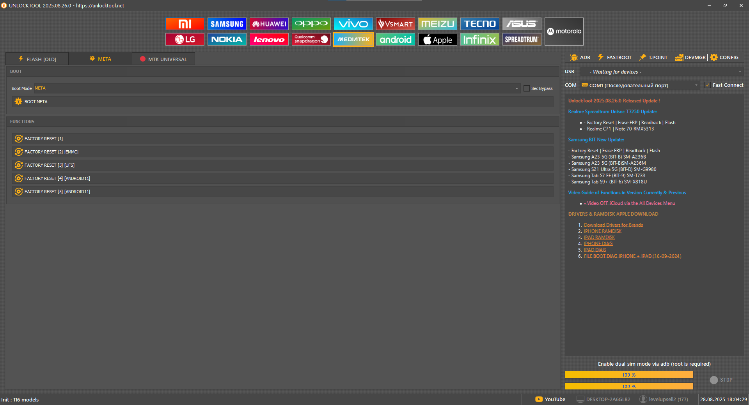Screen dimensions: 749x405
Task: Open the Samsung brand section
Action: (227, 24)
